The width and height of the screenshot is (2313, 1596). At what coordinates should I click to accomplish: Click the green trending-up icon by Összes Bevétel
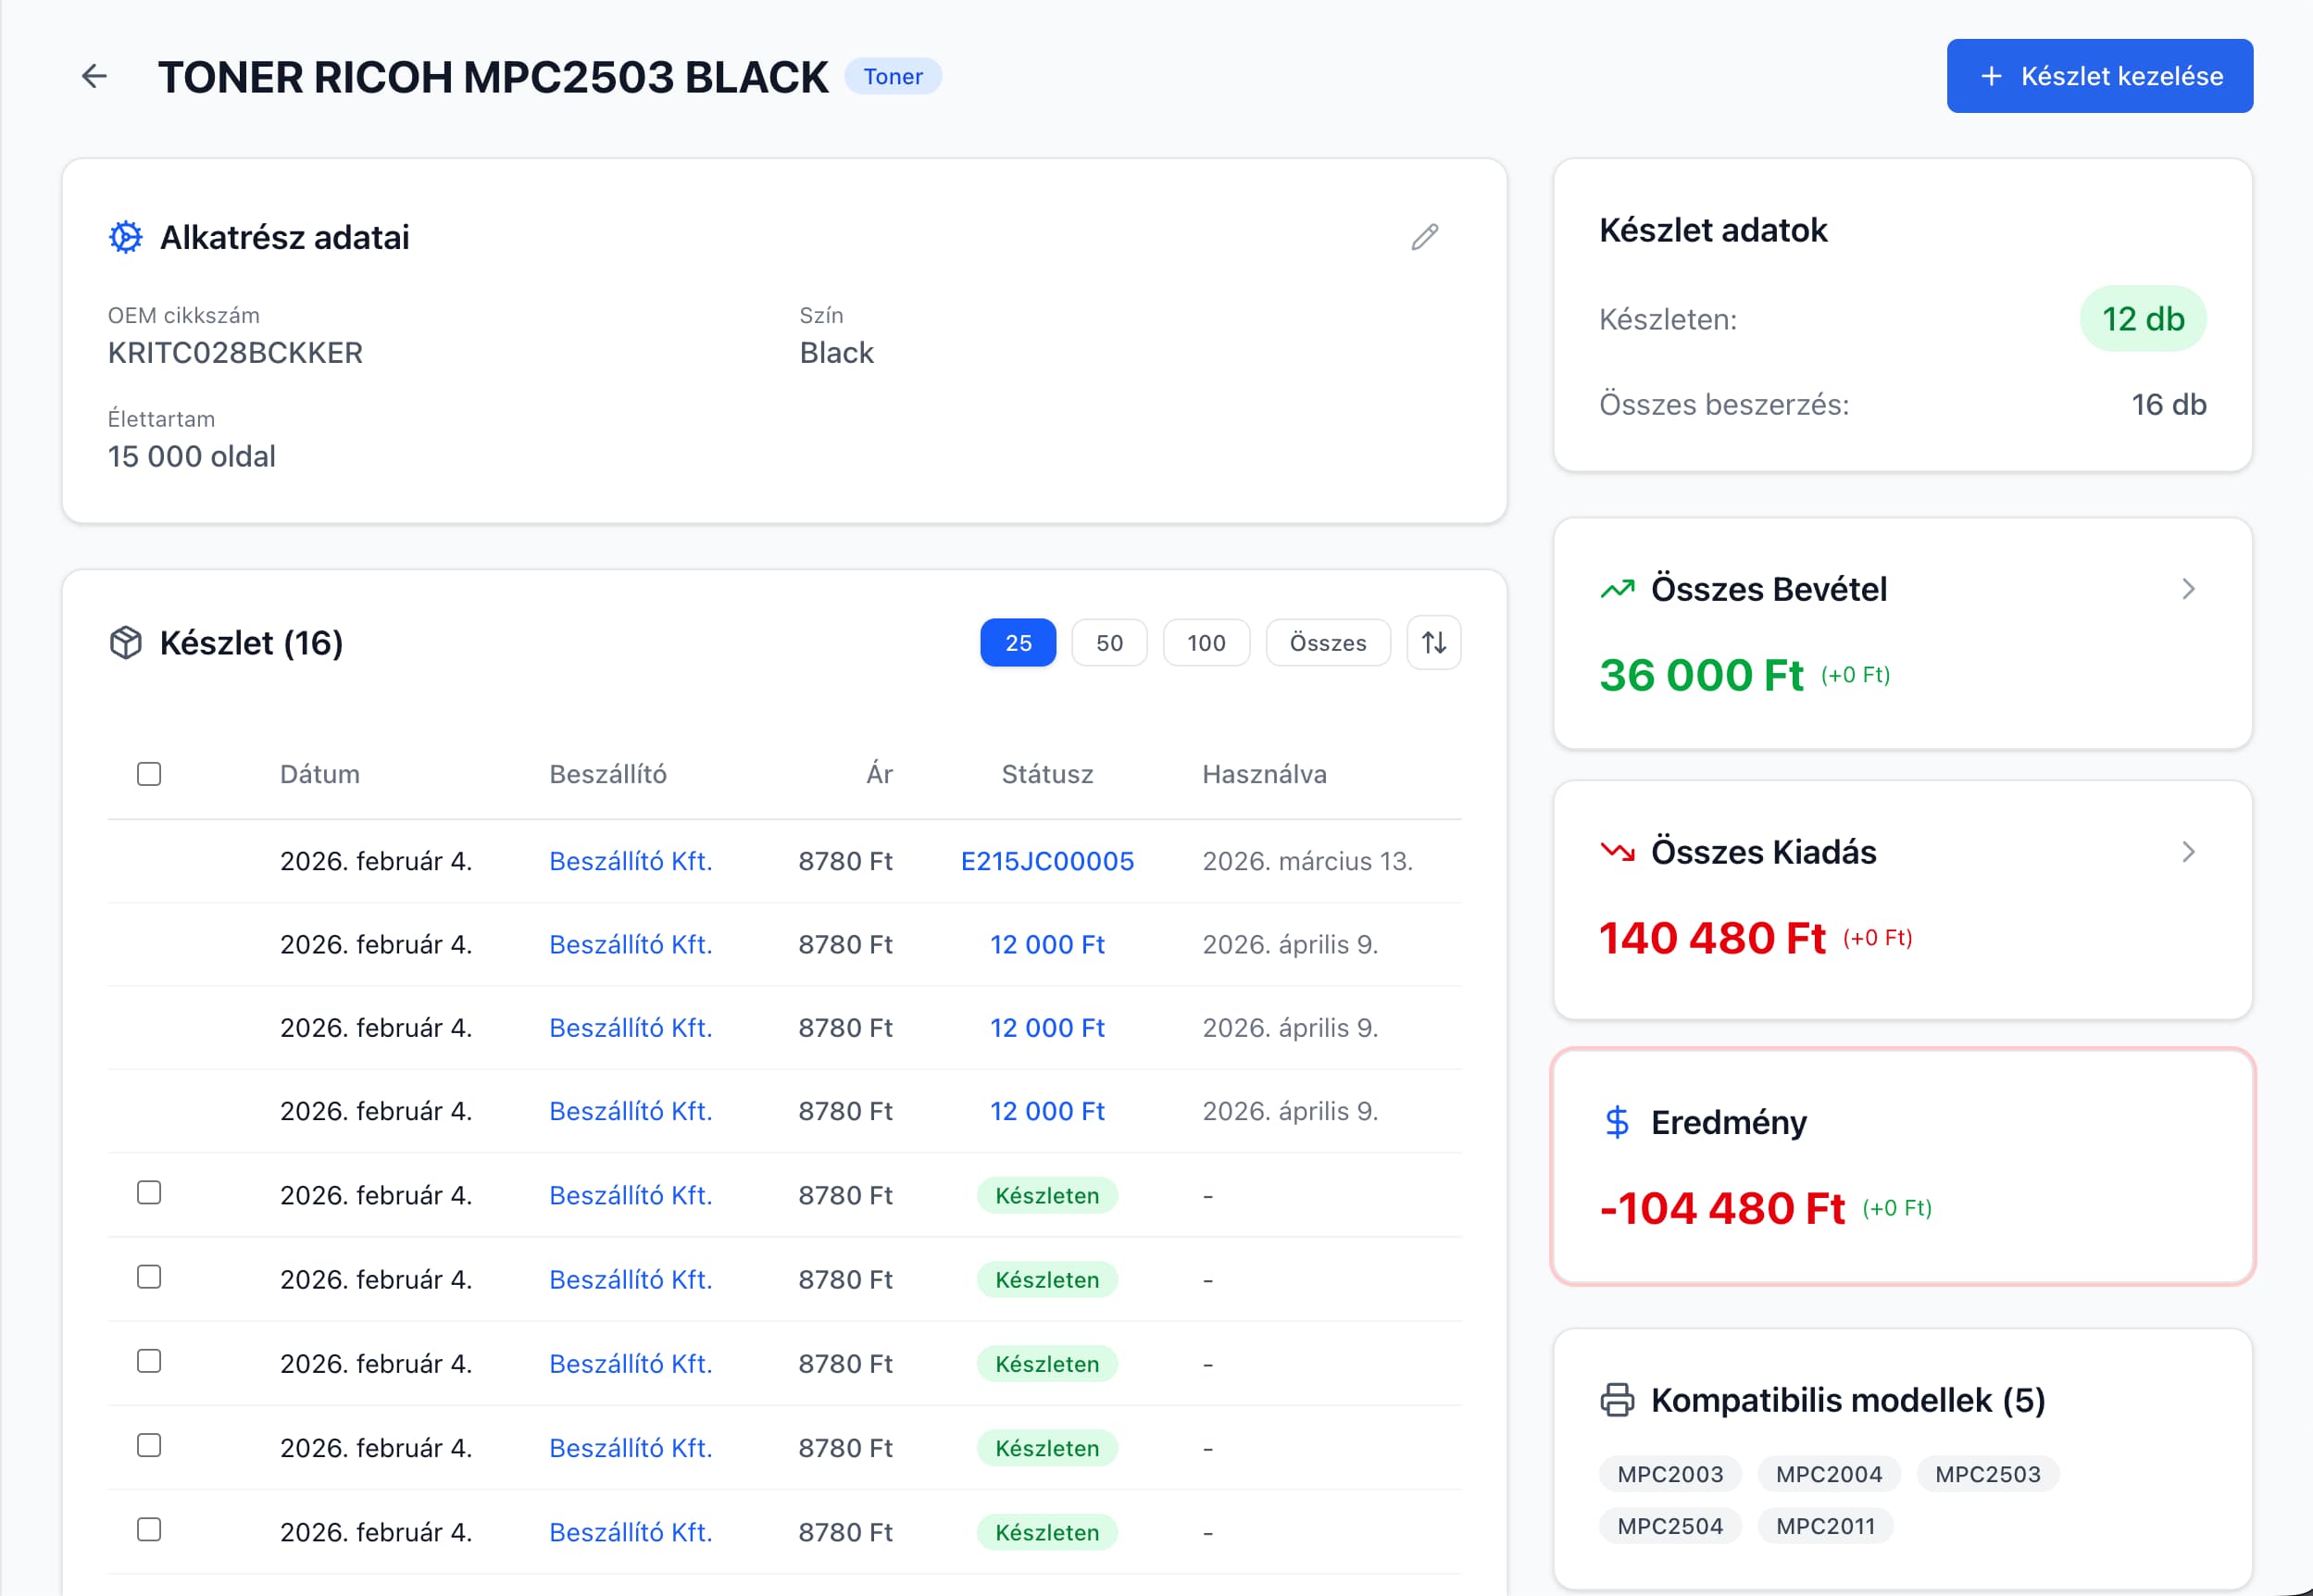(1617, 589)
